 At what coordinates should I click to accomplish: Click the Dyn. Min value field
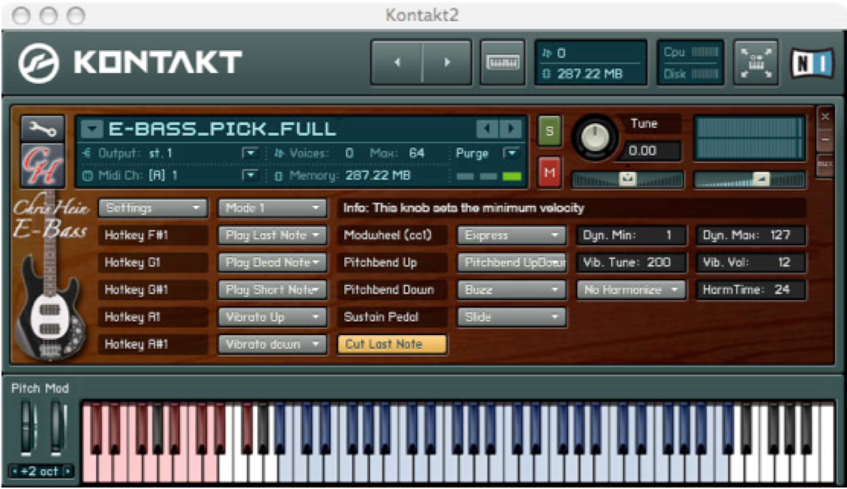(631, 235)
